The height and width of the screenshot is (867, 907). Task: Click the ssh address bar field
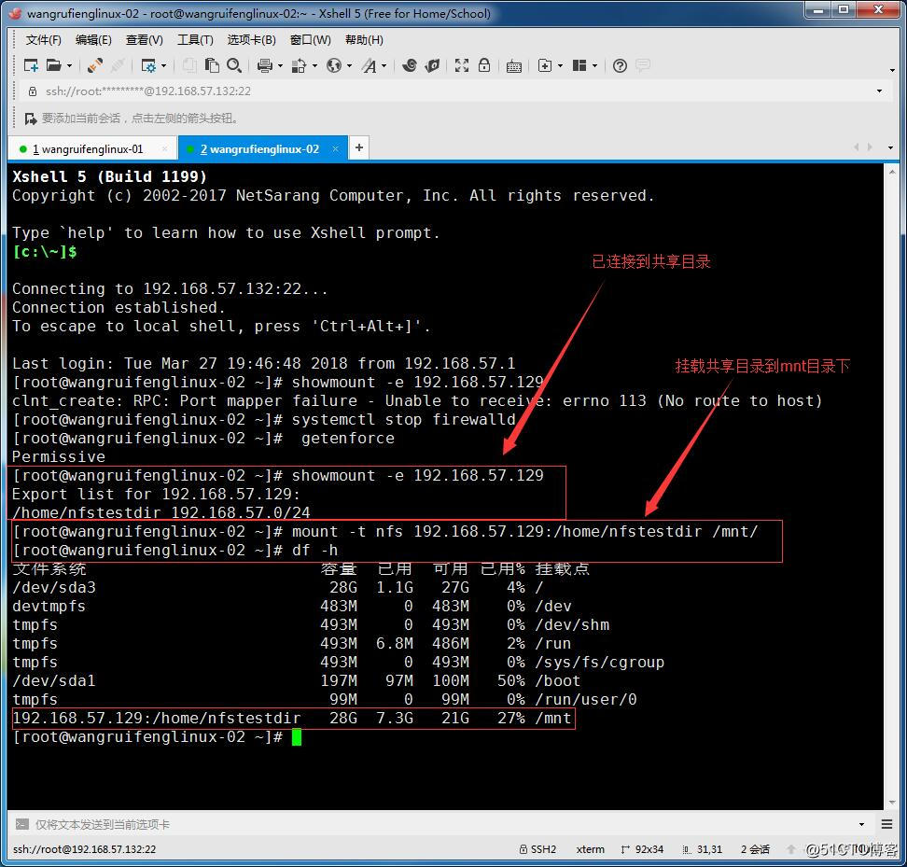pos(452,91)
